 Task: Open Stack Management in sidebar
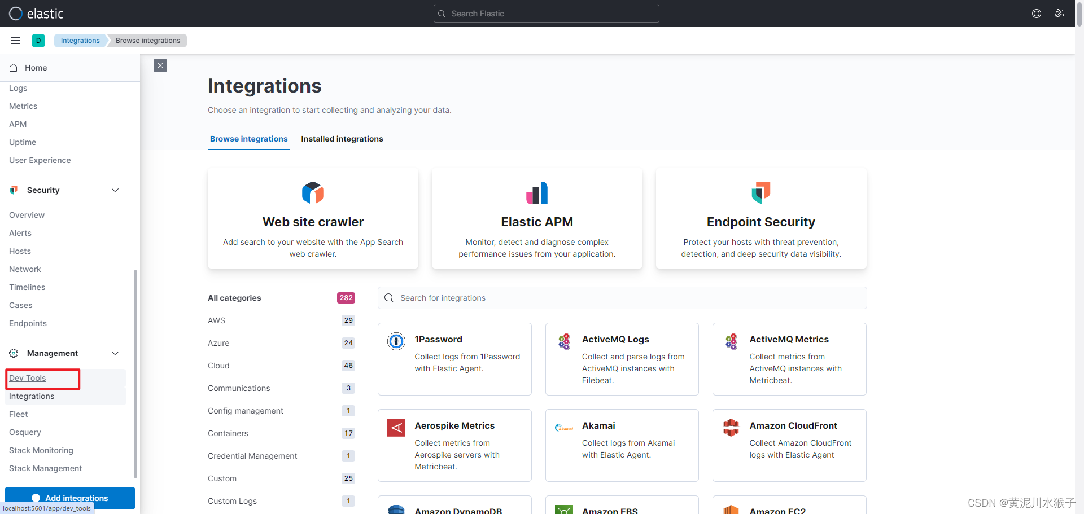tap(45, 468)
